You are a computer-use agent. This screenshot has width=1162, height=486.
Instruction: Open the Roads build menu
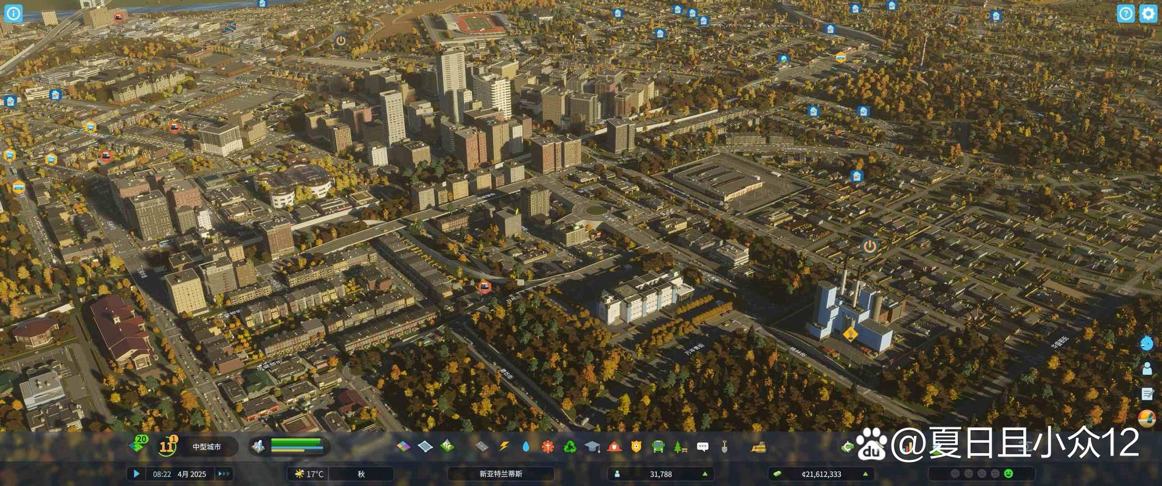point(482,447)
